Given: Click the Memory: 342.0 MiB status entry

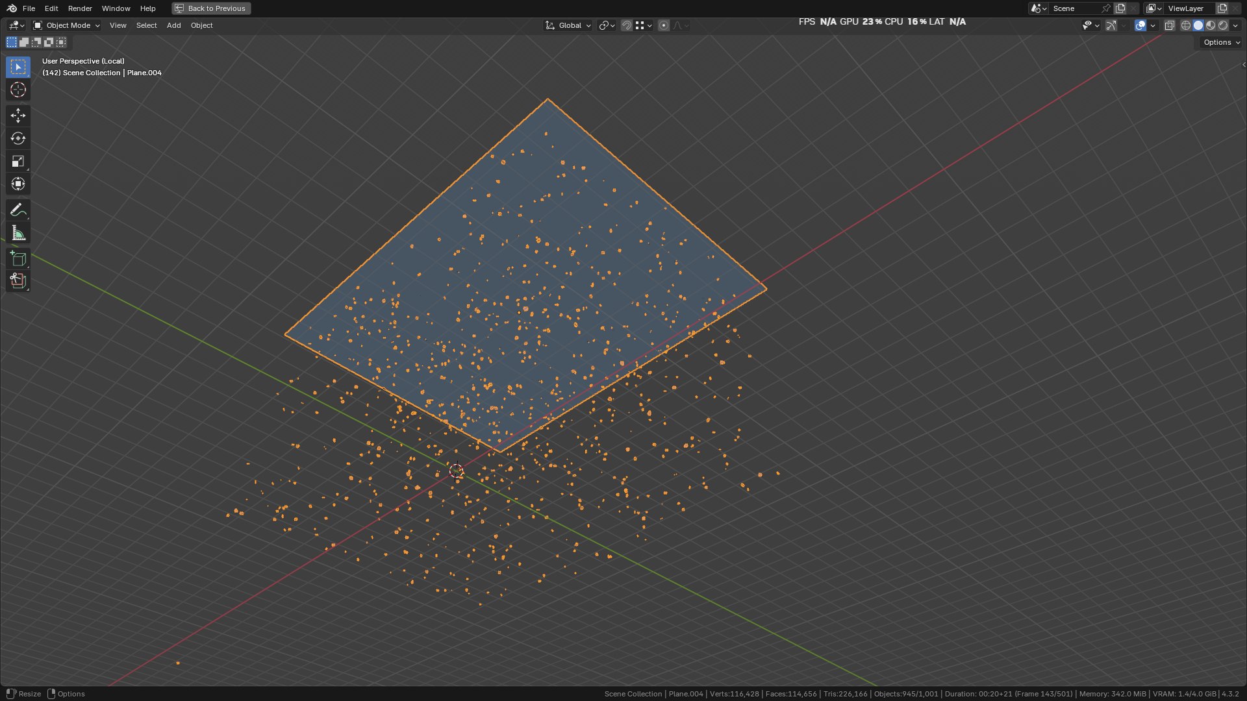Looking at the screenshot, I should [x=1113, y=694].
